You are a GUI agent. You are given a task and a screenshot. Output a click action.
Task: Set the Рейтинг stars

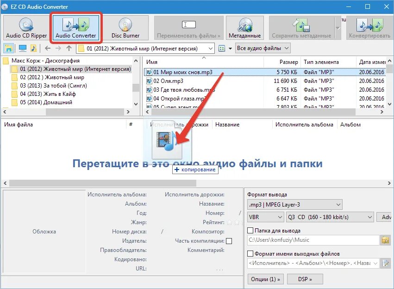coord(234,222)
